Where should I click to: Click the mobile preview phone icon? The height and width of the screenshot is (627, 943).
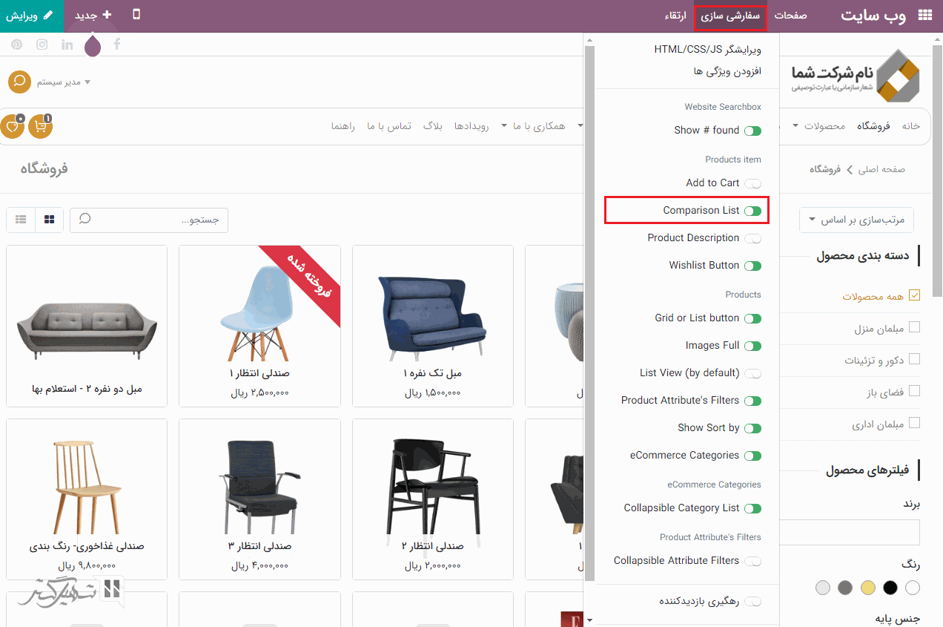tap(136, 15)
